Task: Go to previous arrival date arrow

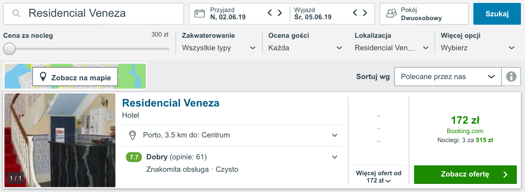Action: 270,13
